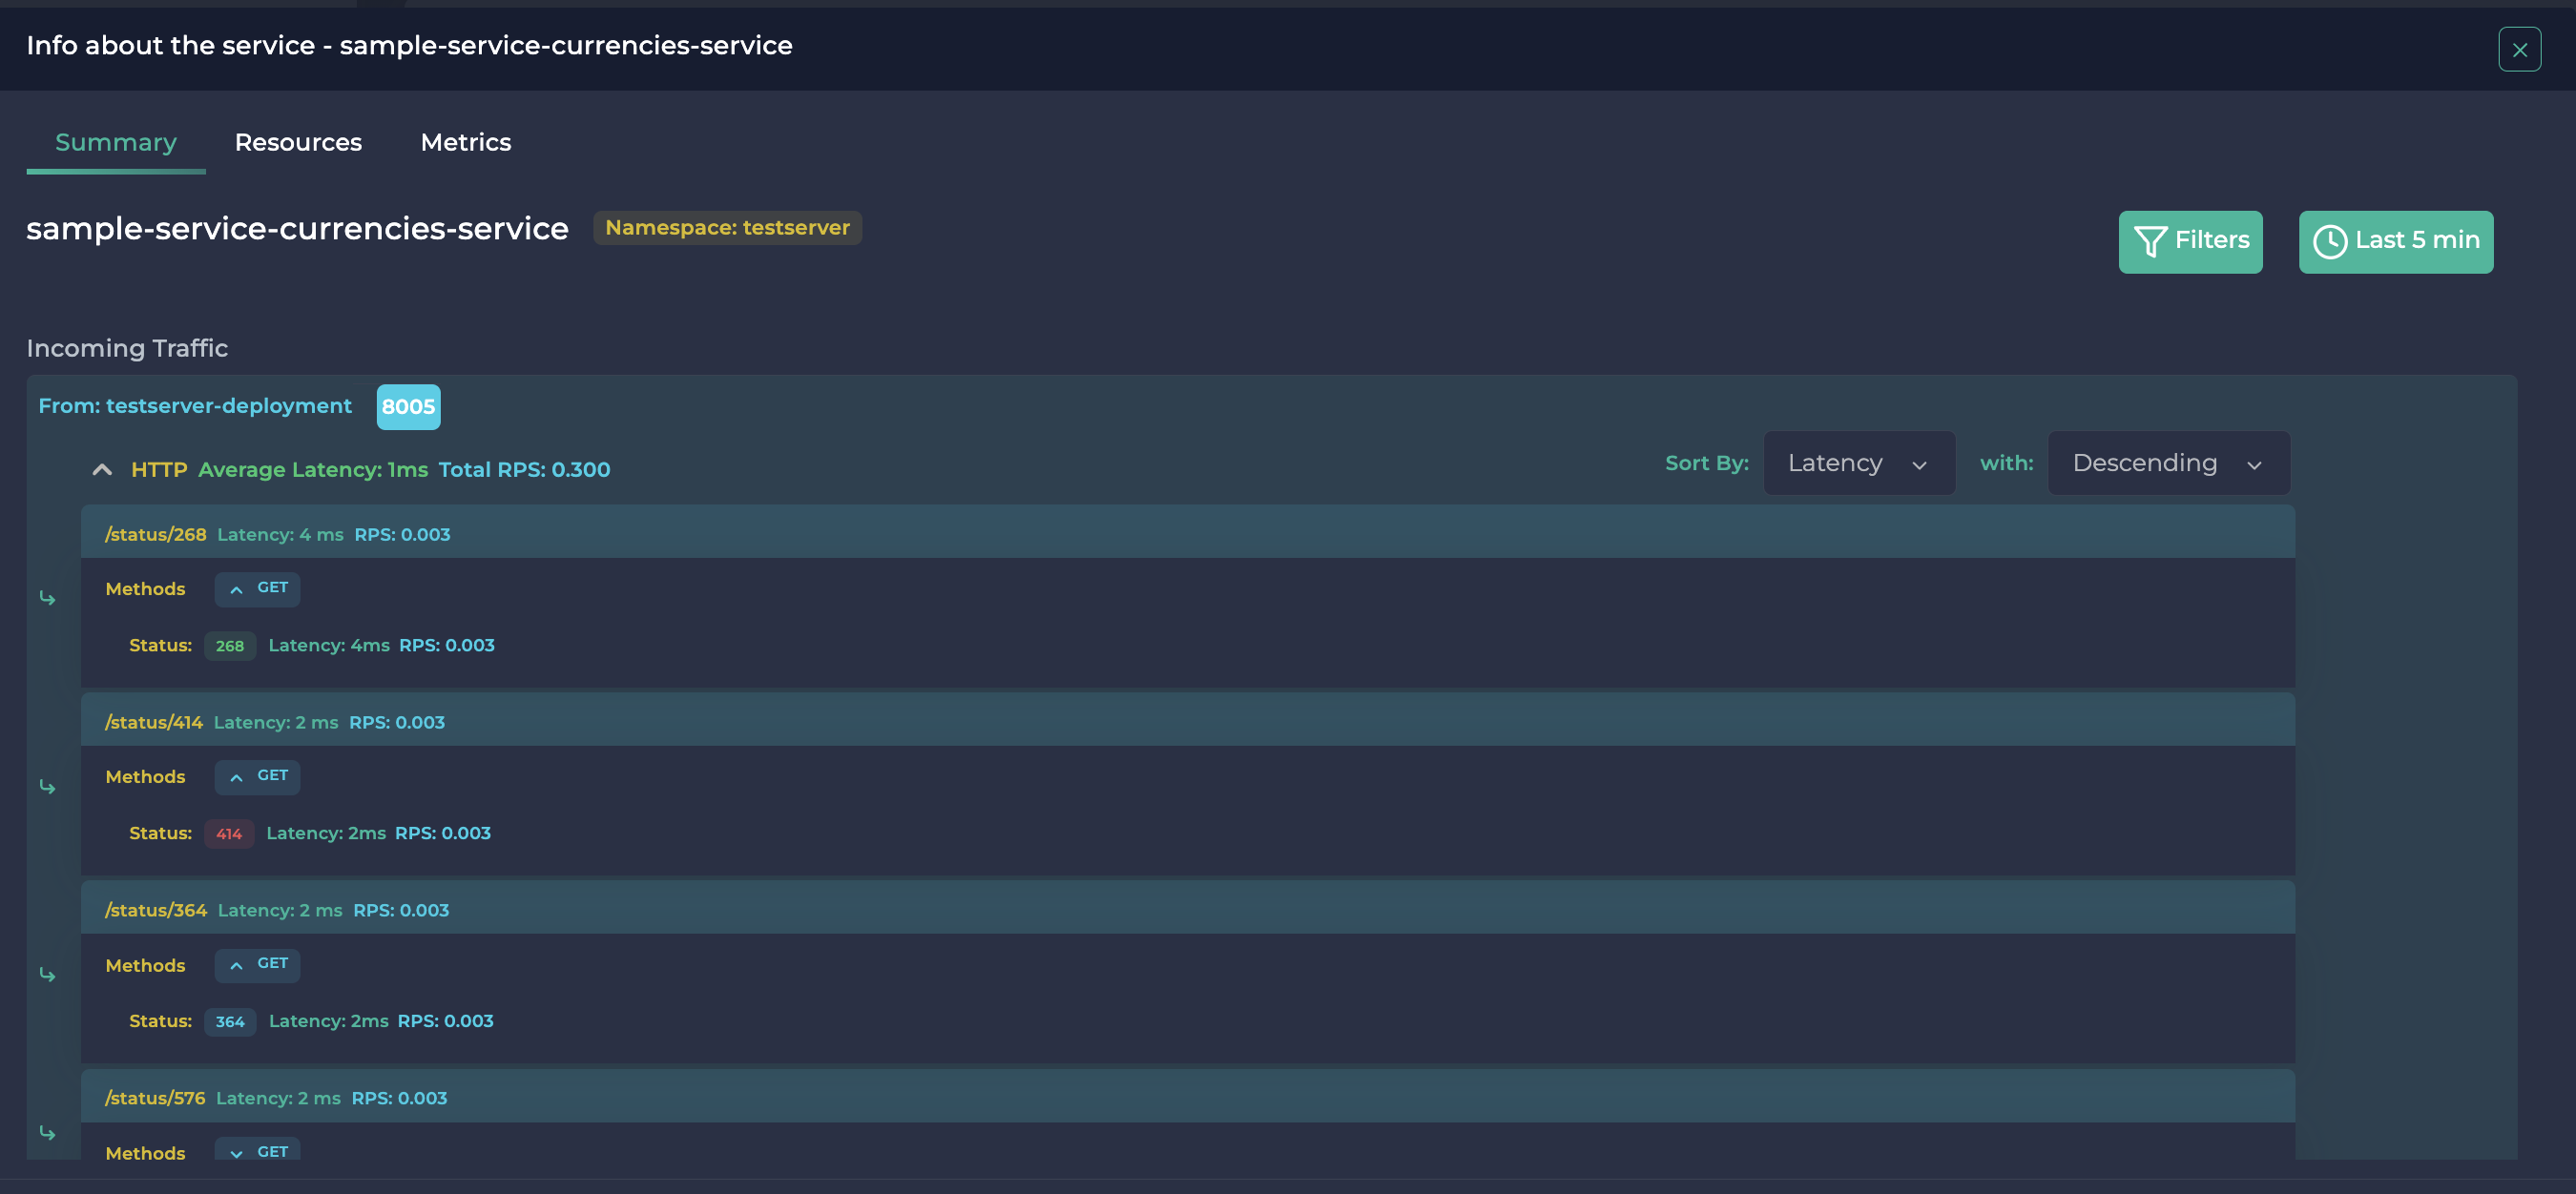Click the 268 status code badge

tap(230, 646)
